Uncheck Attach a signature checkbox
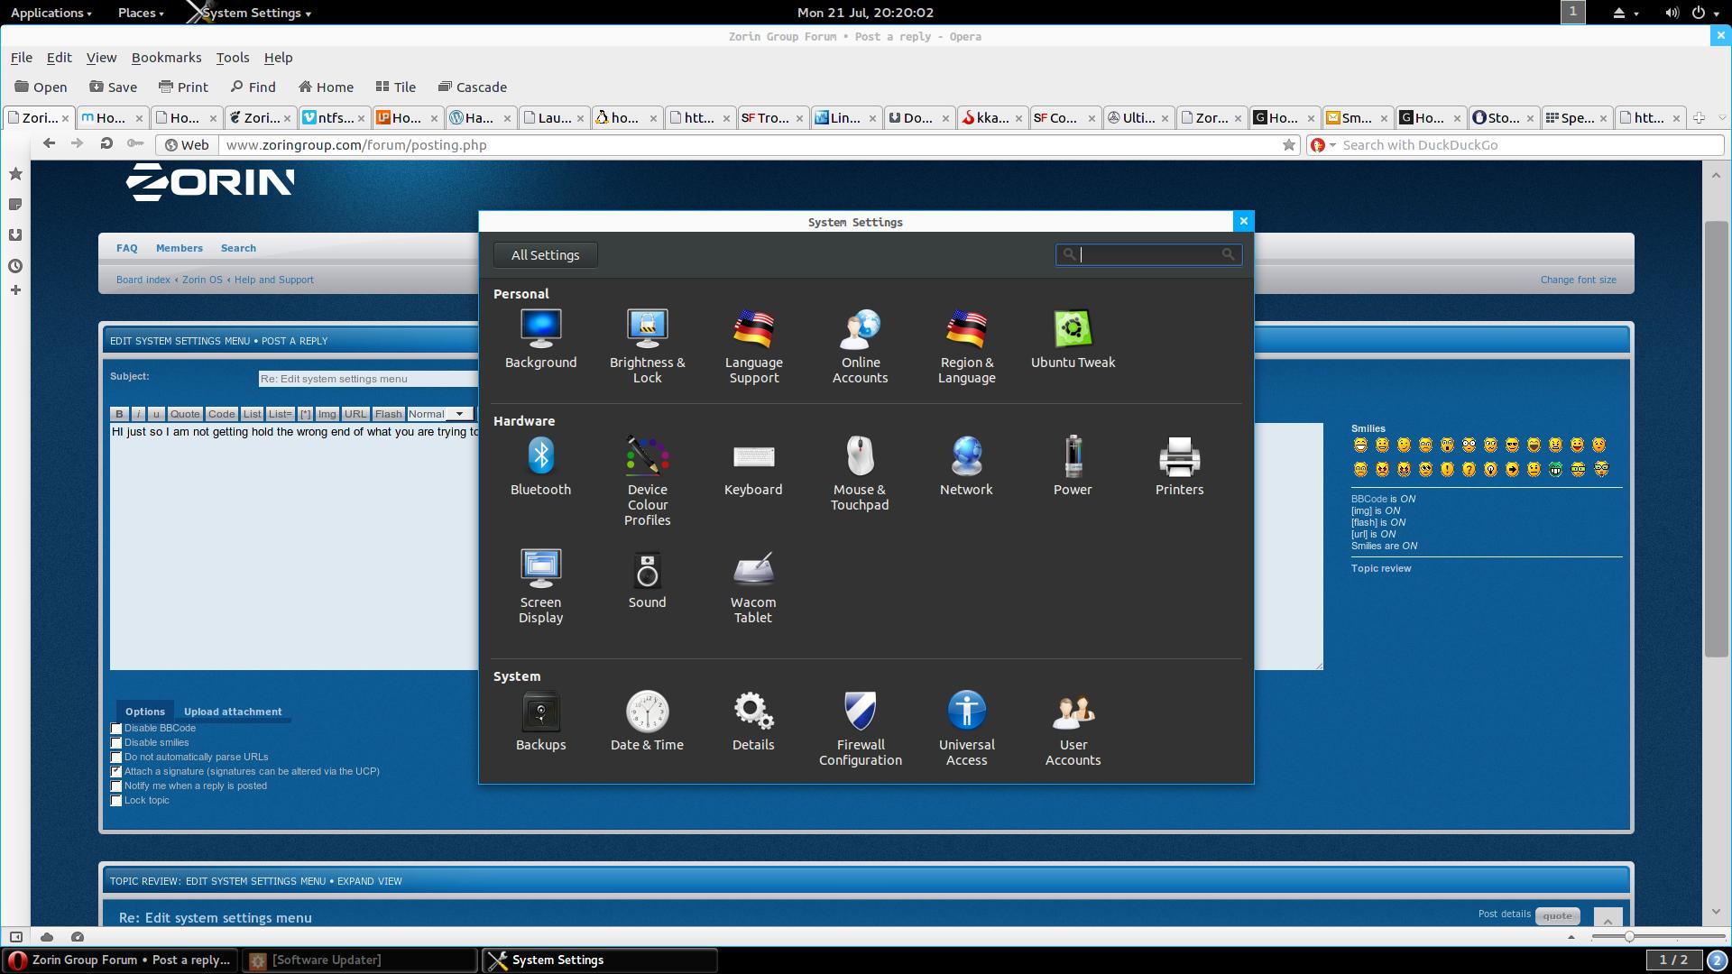This screenshot has height=974, width=1732. pos(116,772)
